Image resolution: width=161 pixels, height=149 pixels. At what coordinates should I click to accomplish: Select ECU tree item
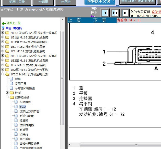point(23,107)
